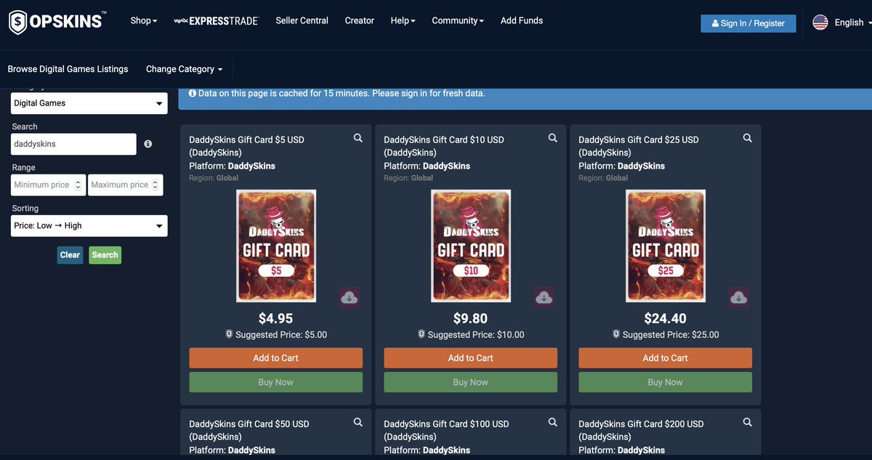Image resolution: width=872 pixels, height=460 pixels.
Task: Click Browse Digital Games Listings
Action: click(x=68, y=69)
